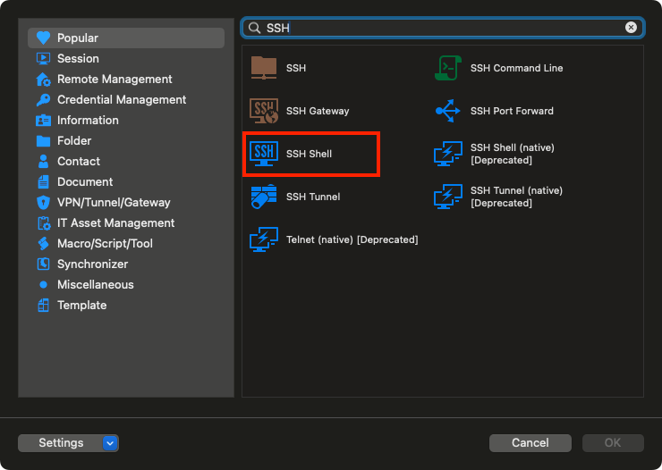Screen dimensions: 662x470
Task: Select the 'SSH Command Line' label
Action: (x=517, y=68)
